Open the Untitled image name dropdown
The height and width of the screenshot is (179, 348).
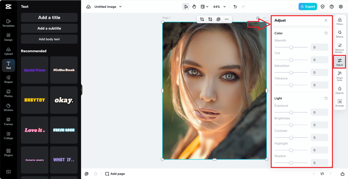tap(108, 7)
